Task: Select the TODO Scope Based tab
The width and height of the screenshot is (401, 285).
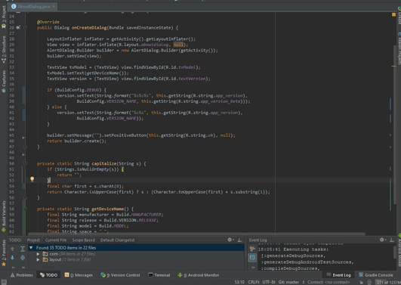Action: click(x=83, y=240)
